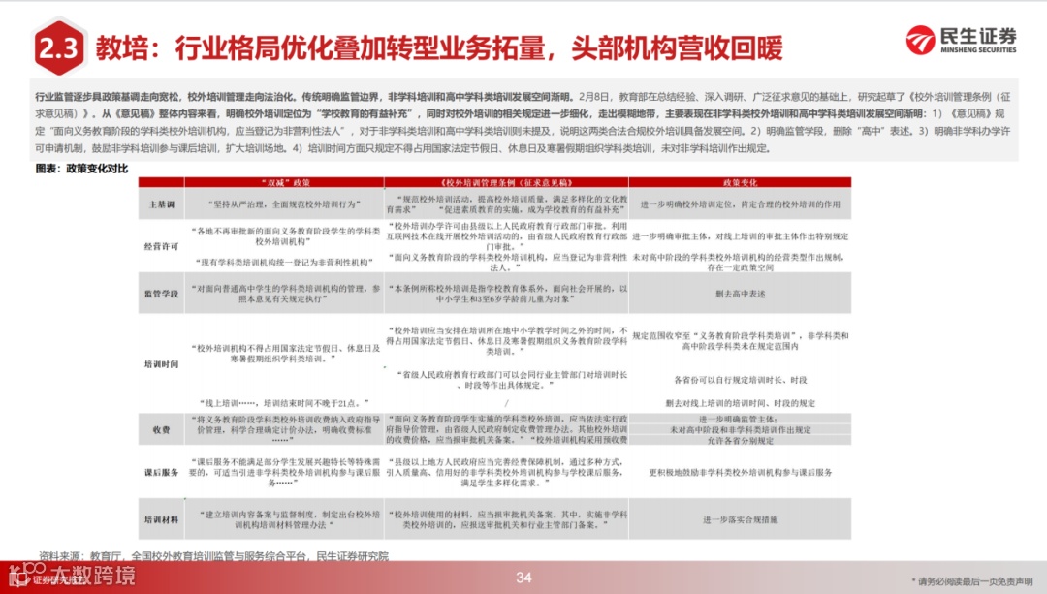The image size is (1047, 594).
Task: Click the footer note '请务必阅读最后一页免责声明'
Action: click(972, 581)
